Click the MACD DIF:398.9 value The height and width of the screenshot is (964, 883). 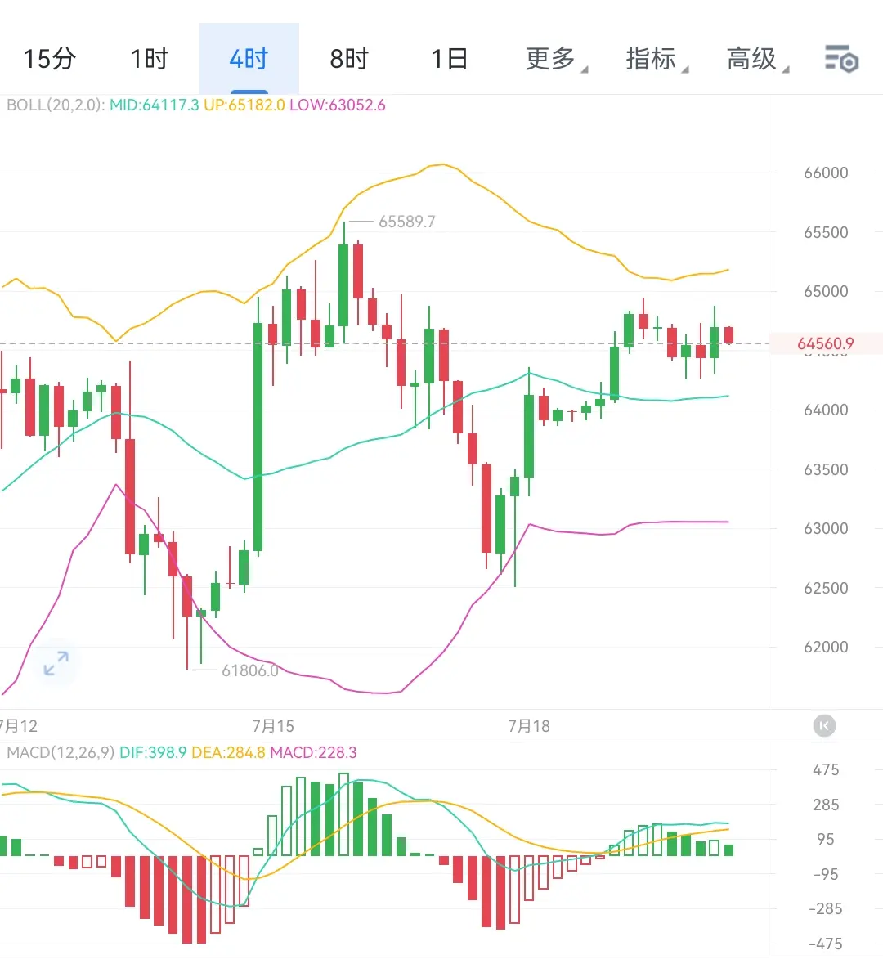[x=153, y=752]
